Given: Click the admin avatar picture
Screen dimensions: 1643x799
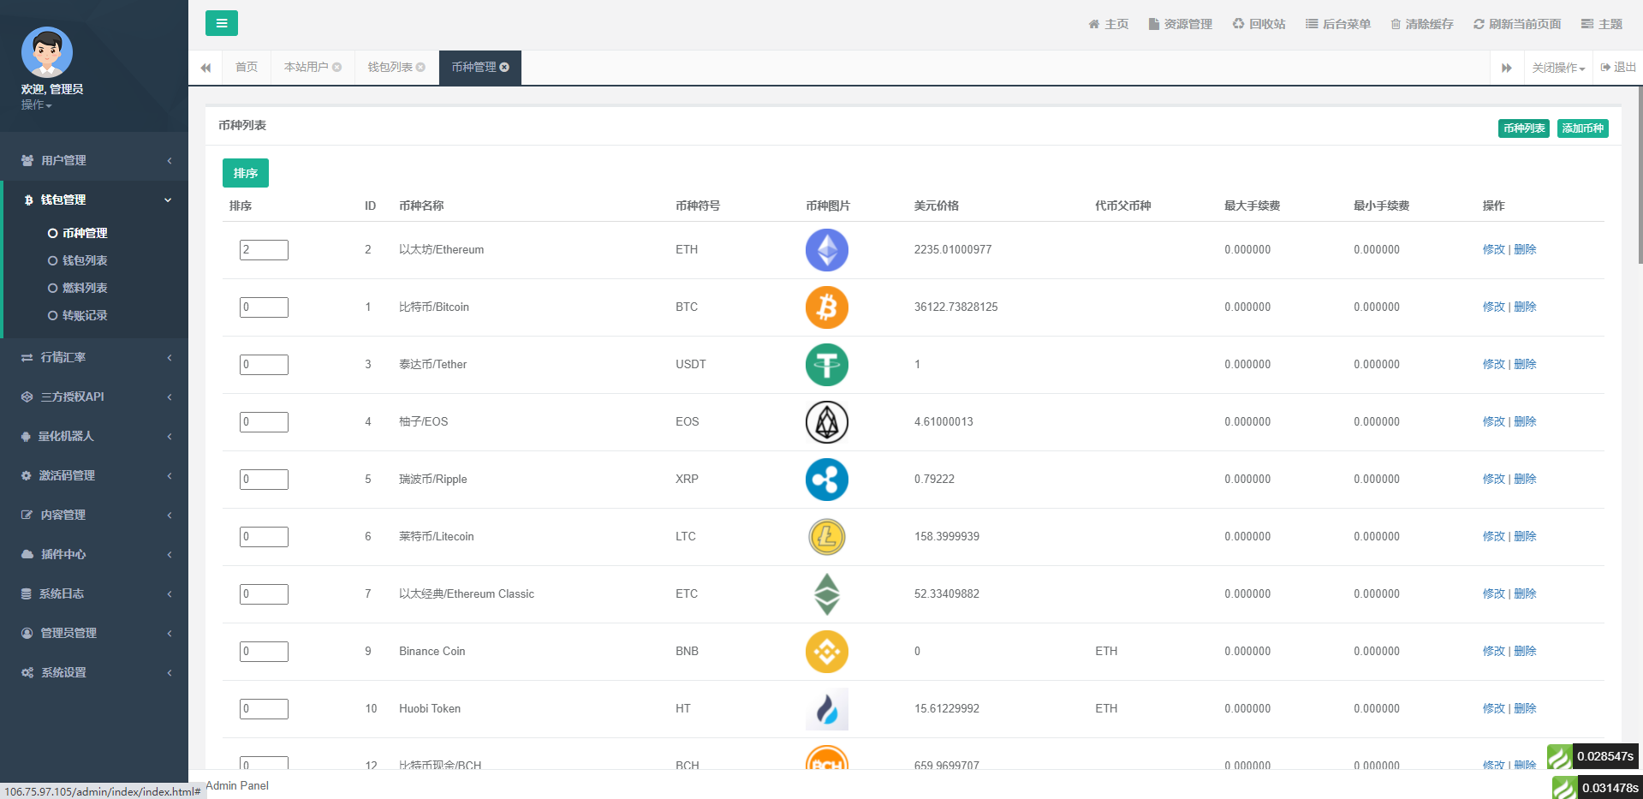Looking at the screenshot, I should (x=47, y=52).
